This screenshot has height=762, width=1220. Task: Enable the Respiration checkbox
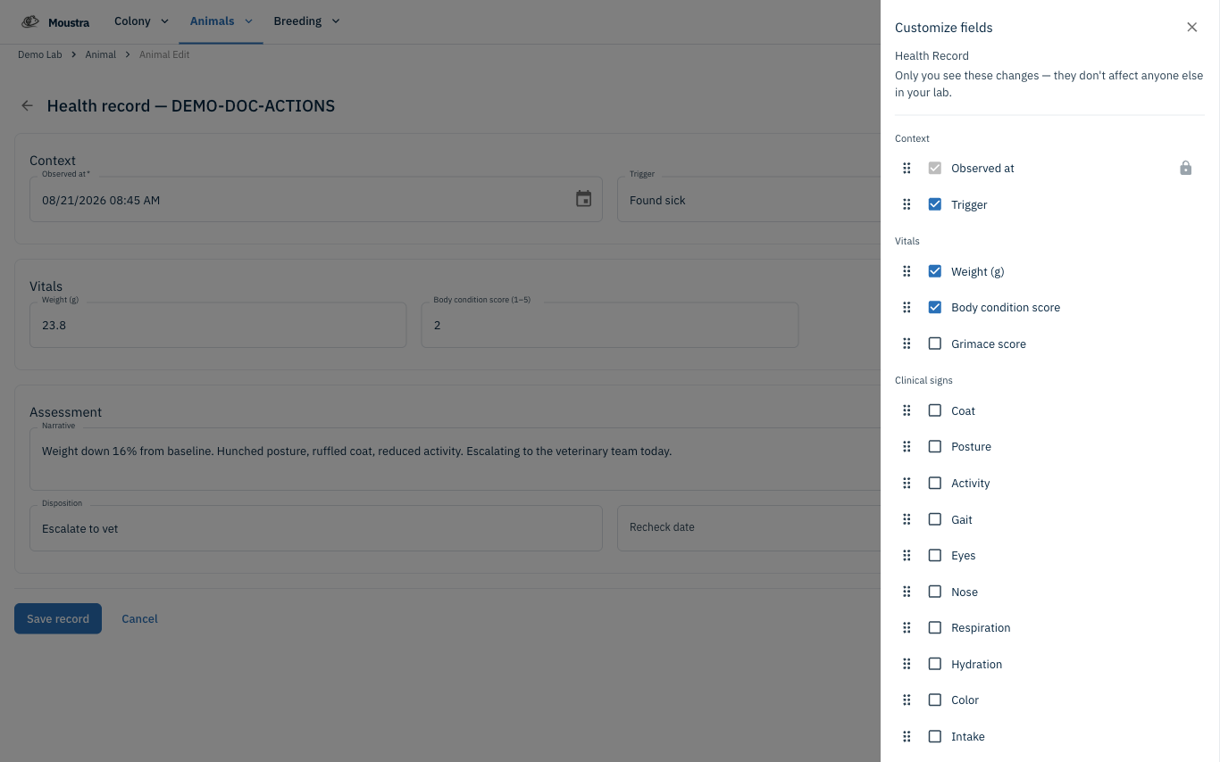934,627
